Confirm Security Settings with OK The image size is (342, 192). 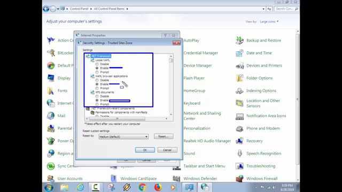[145, 150]
